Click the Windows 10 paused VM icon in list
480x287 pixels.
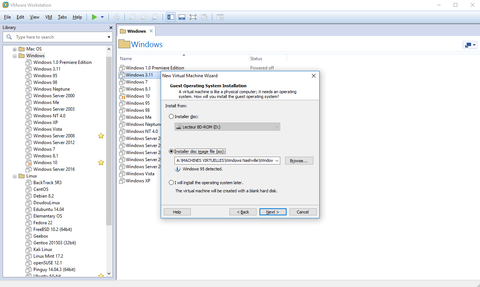[122, 96]
